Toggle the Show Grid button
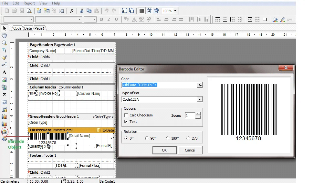 click(141, 11)
